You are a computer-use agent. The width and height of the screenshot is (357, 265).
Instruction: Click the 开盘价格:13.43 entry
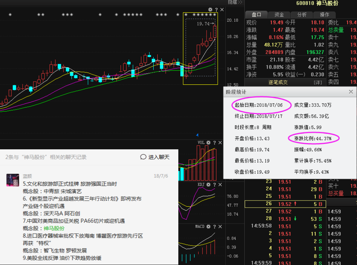point(252,139)
